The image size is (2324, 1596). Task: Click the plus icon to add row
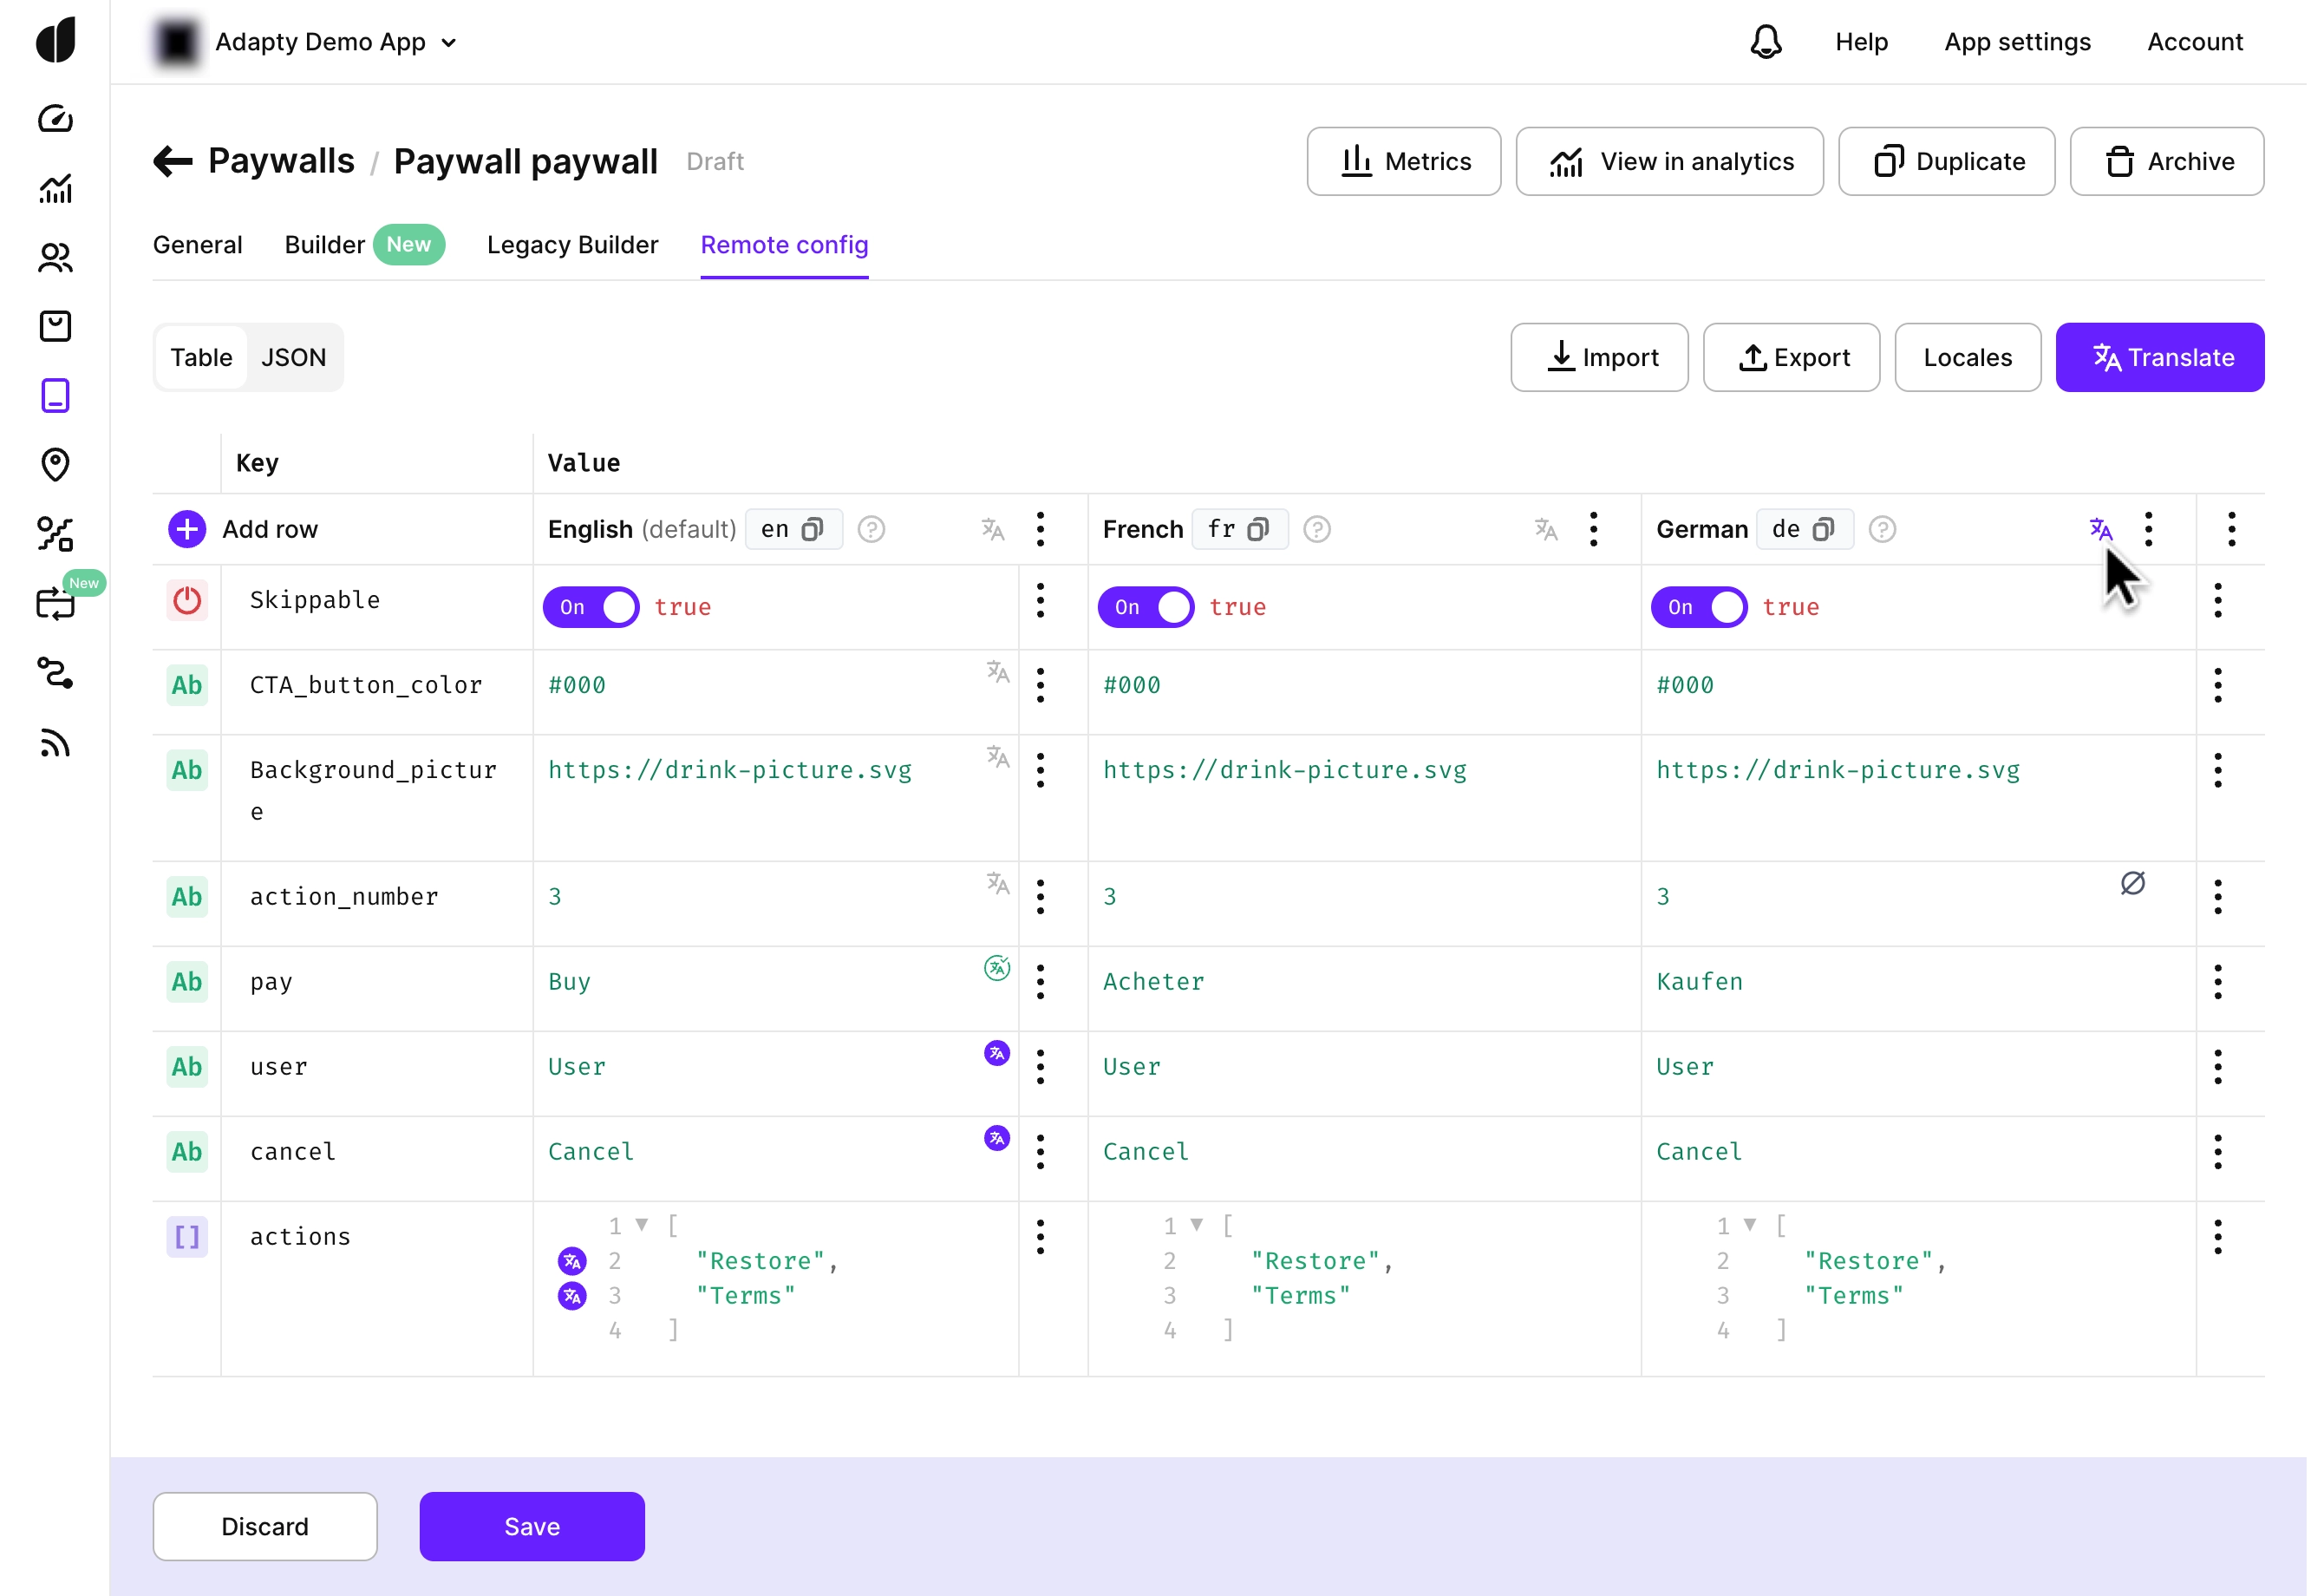pyautogui.click(x=187, y=529)
